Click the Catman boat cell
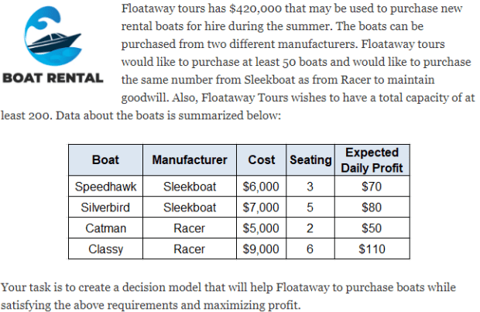Screen dimensions: 480x312 pos(105,228)
